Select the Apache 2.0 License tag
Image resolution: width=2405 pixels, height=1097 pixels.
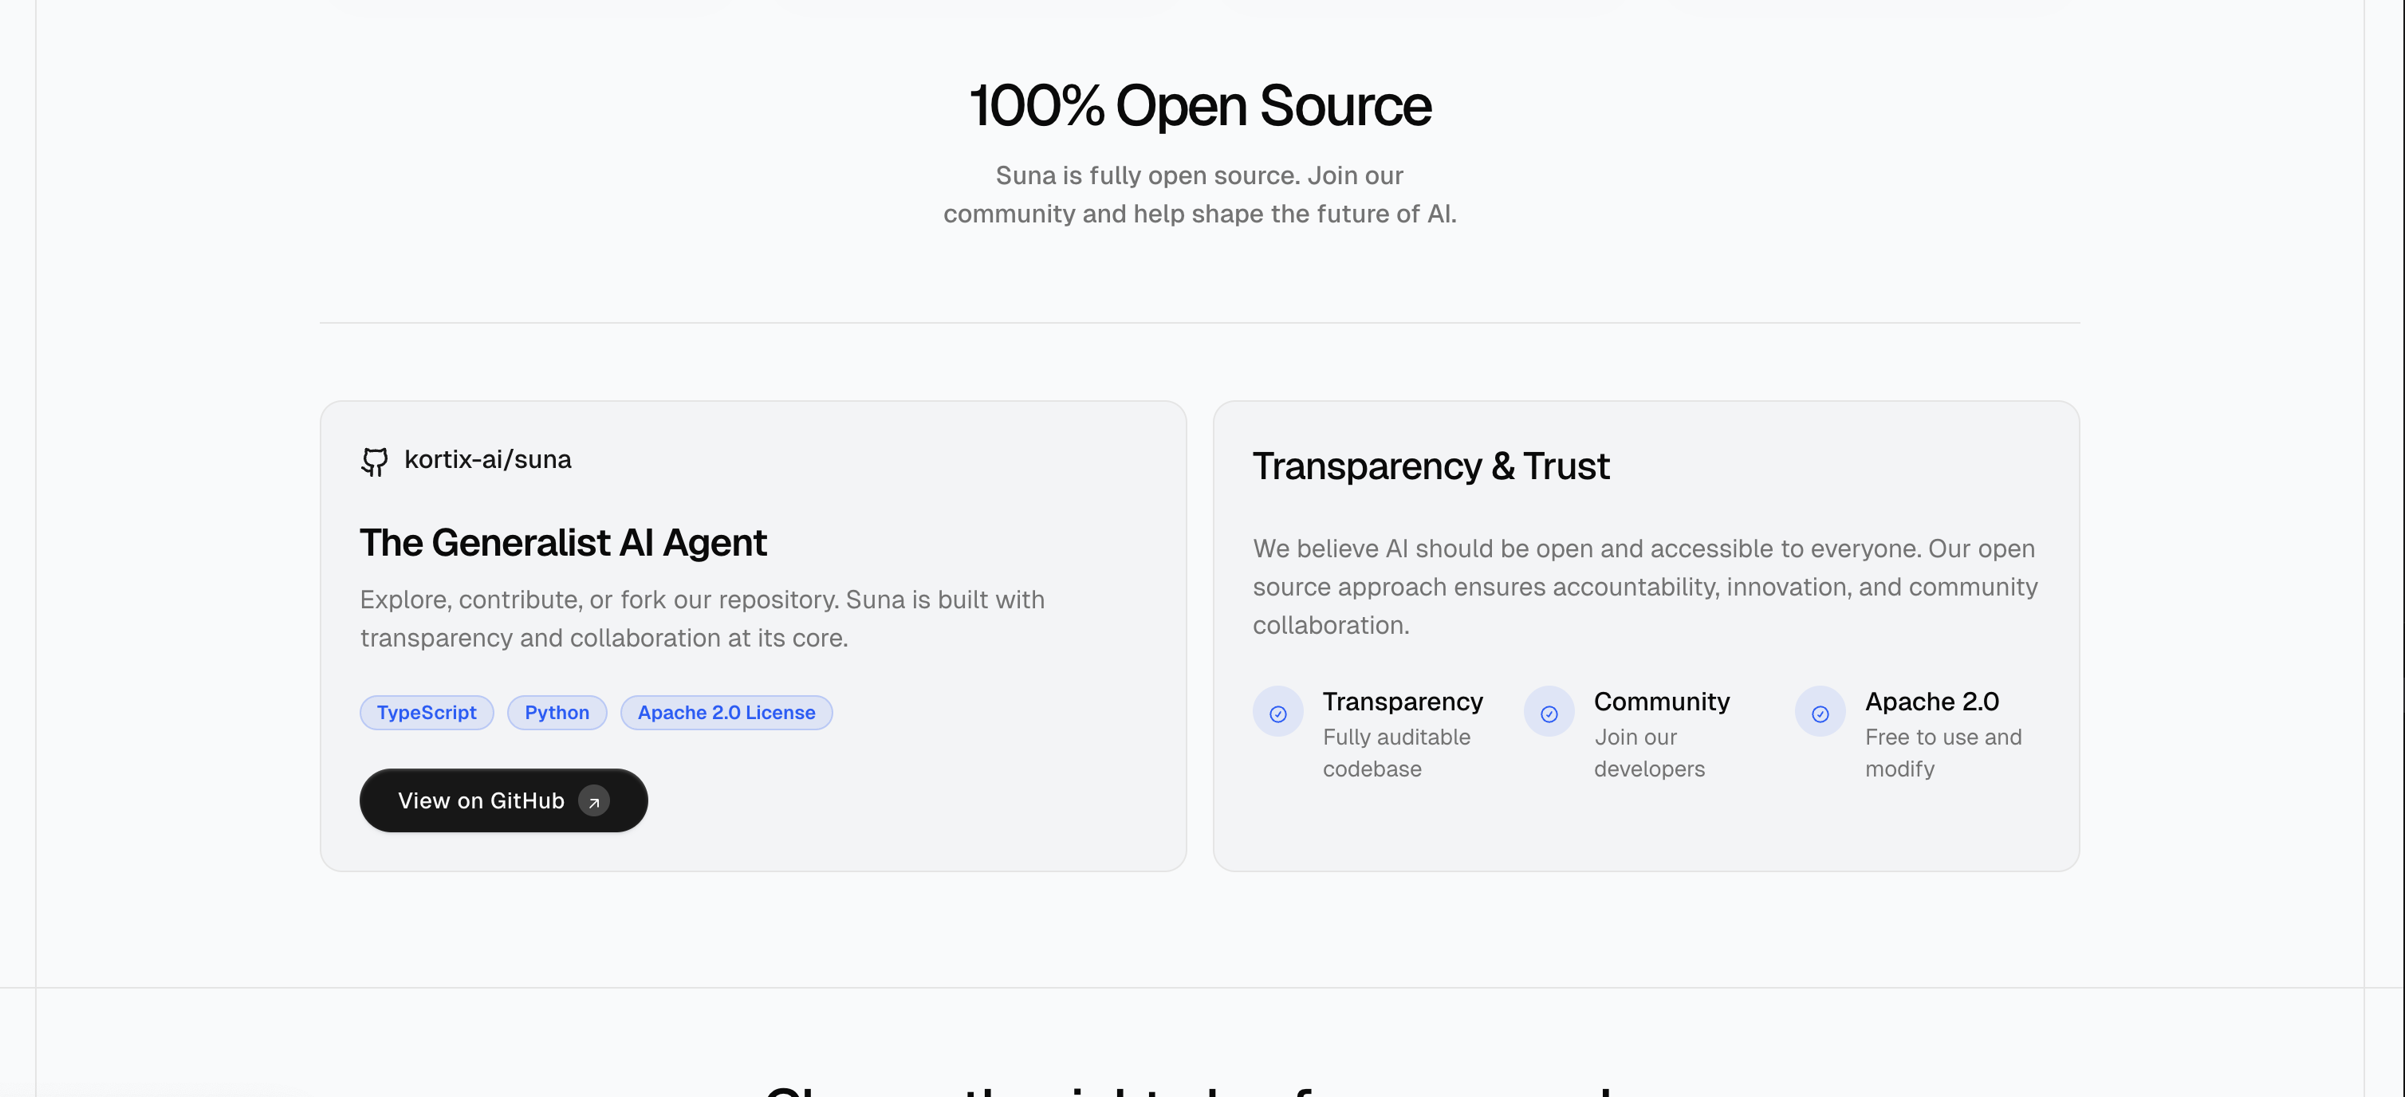(726, 713)
